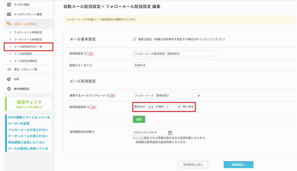The image size is (297, 171).
Task: Open the calendar picker for start date
Action: [x=170, y=133]
